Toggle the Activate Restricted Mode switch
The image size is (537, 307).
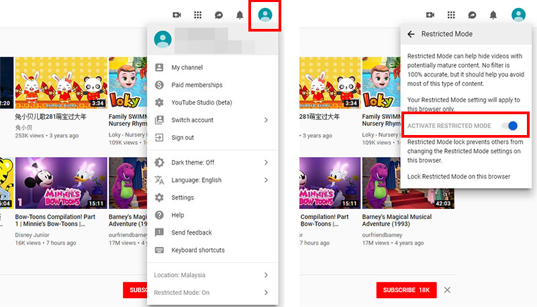pos(510,126)
